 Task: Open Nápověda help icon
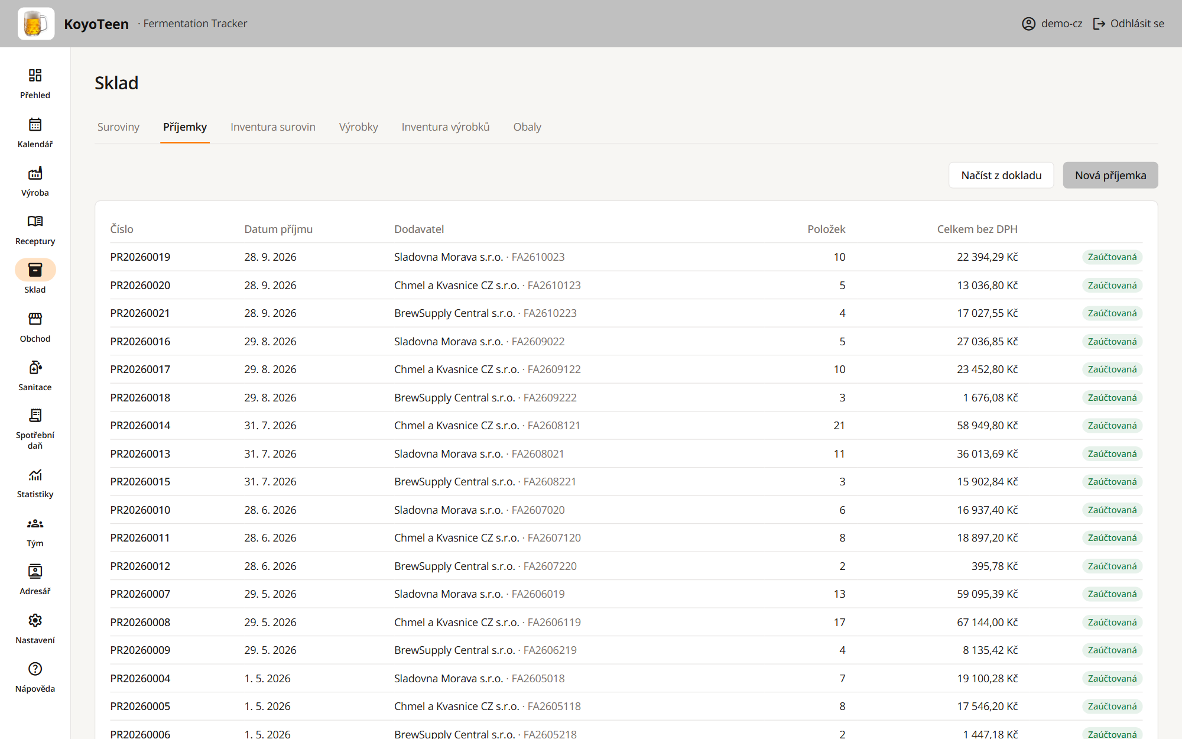(x=35, y=669)
